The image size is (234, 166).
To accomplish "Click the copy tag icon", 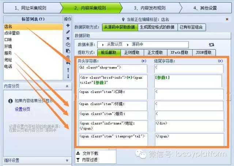I will 68,44.
